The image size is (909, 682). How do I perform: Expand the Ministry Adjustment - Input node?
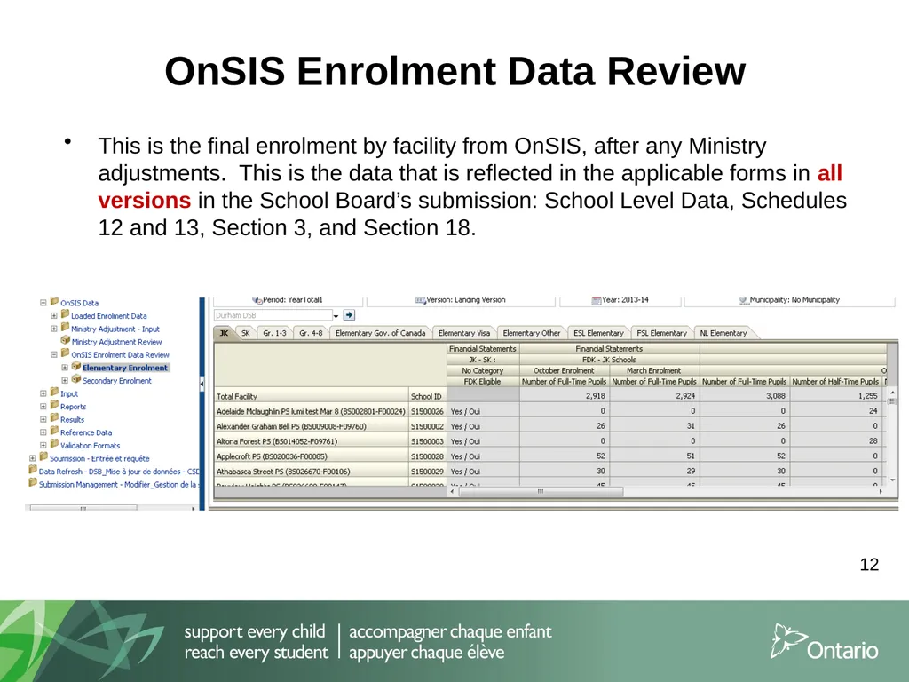pos(54,329)
